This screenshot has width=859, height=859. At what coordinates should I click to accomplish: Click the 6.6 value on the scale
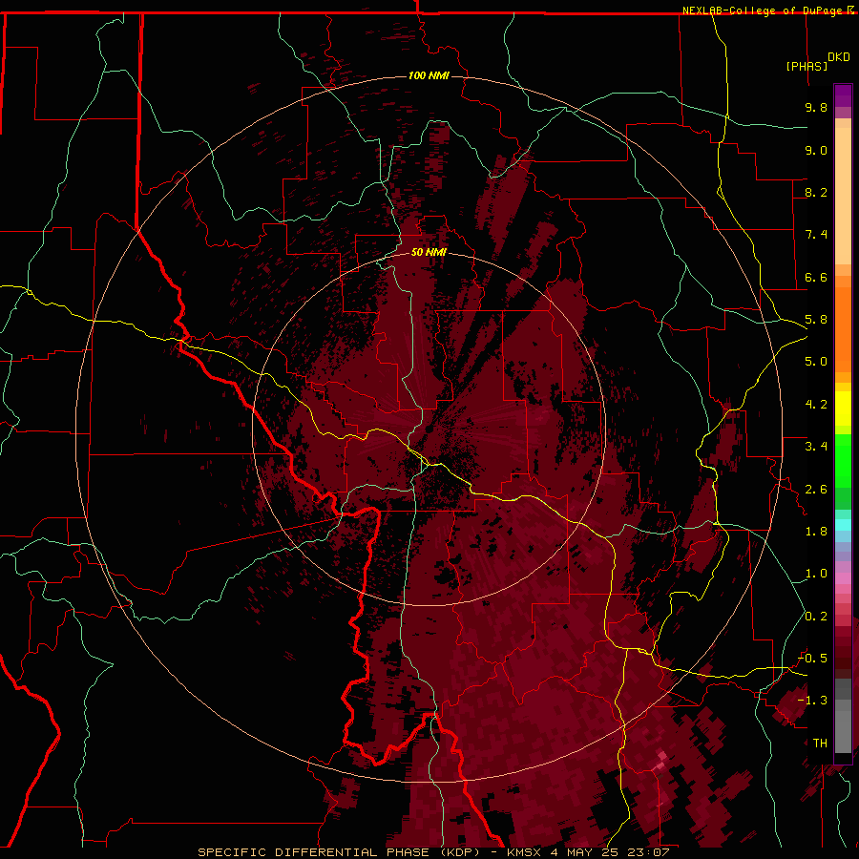pyautogui.click(x=816, y=277)
